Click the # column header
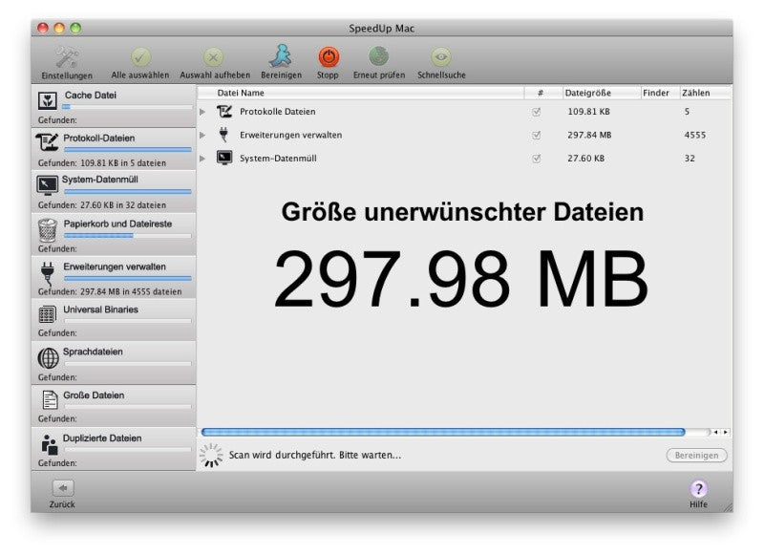 (x=543, y=93)
